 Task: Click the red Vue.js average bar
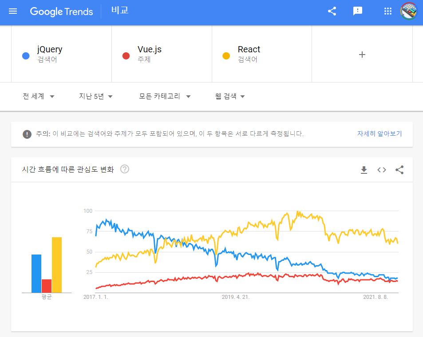[x=47, y=286]
